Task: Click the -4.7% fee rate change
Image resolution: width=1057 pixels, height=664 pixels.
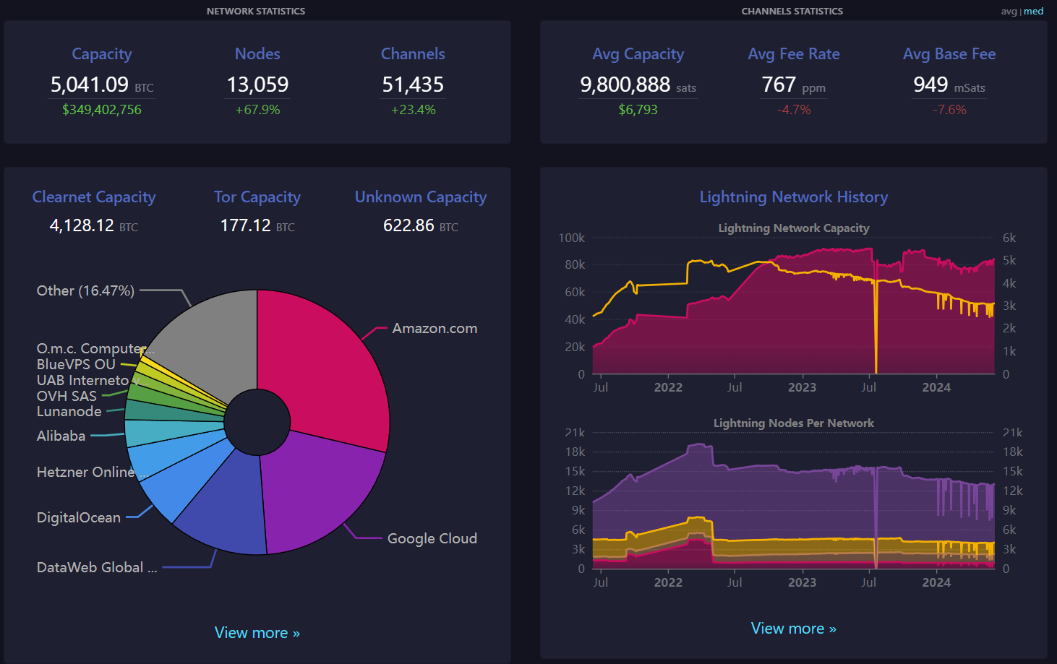Action: click(x=794, y=110)
